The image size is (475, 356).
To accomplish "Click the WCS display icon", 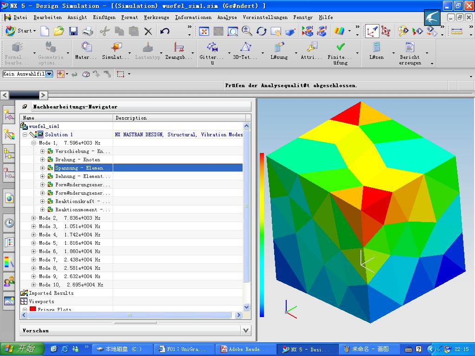I will click(x=372, y=31).
